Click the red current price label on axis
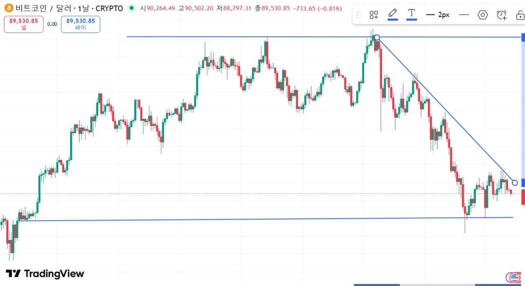Image resolution: width=525 pixels, height=286 pixels. (x=523, y=197)
